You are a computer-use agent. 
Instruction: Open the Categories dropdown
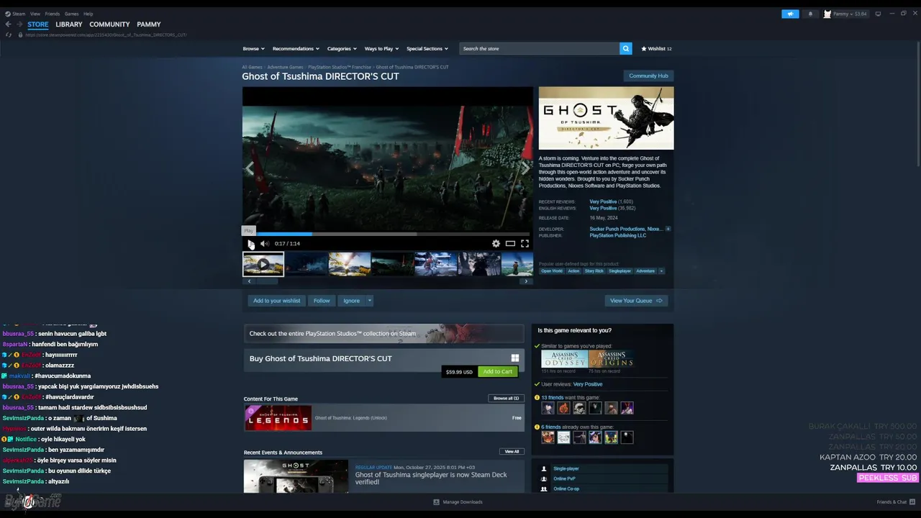[342, 49]
